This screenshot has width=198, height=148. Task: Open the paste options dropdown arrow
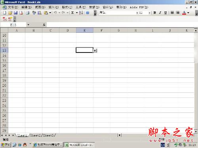pyautogui.click(x=50, y=13)
